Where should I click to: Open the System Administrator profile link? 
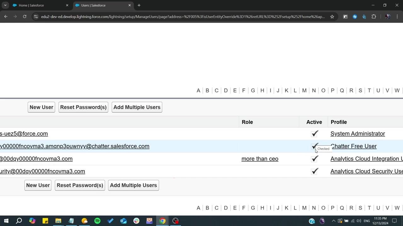358,134
